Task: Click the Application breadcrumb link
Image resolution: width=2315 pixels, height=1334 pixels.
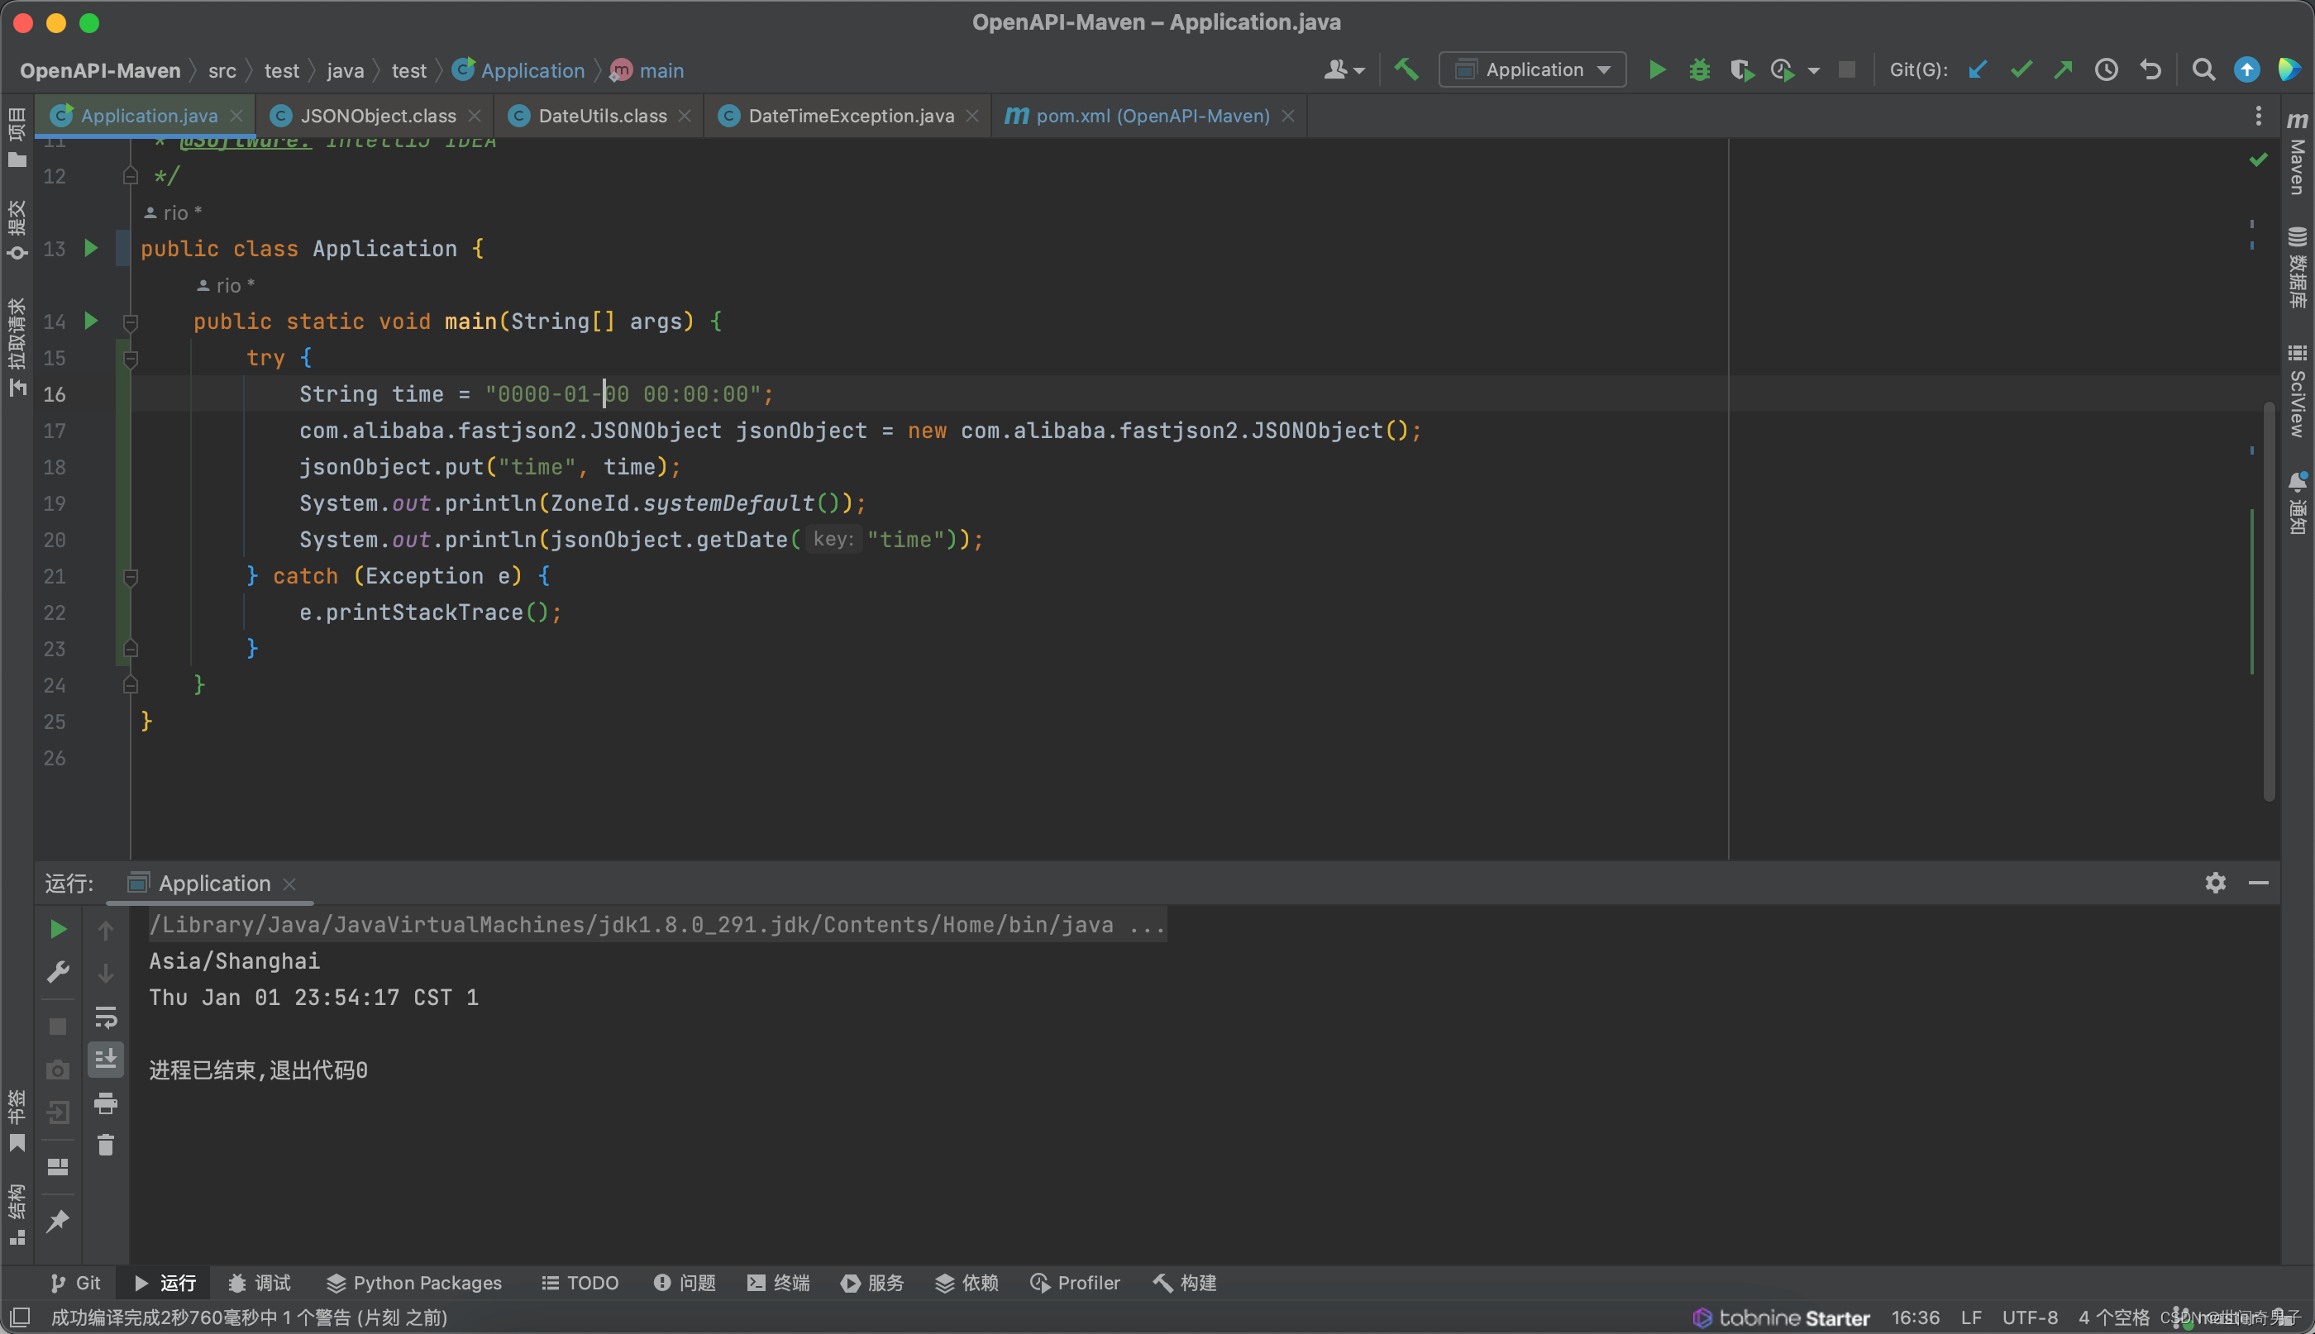Action: pos(532,70)
